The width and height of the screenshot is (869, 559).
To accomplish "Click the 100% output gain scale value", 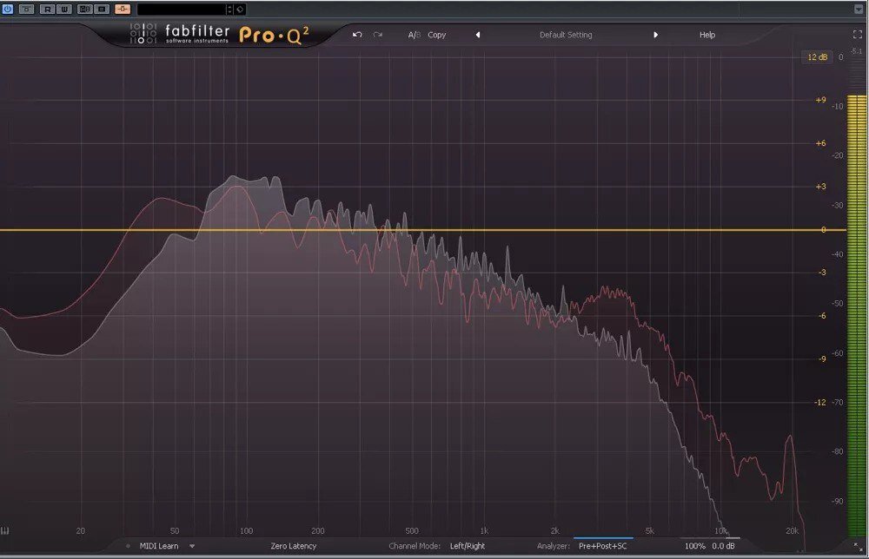I will [695, 546].
